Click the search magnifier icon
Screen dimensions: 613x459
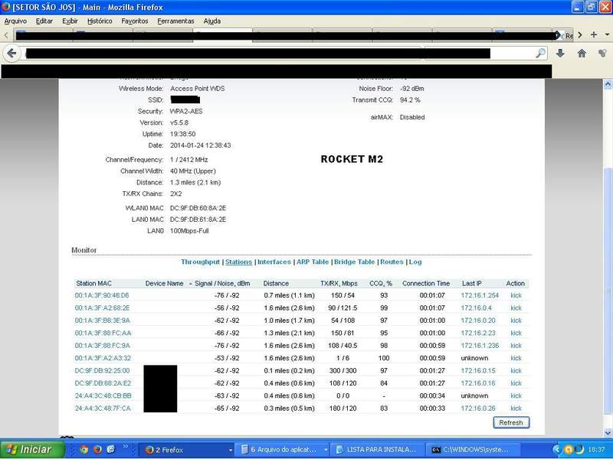point(541,53)
